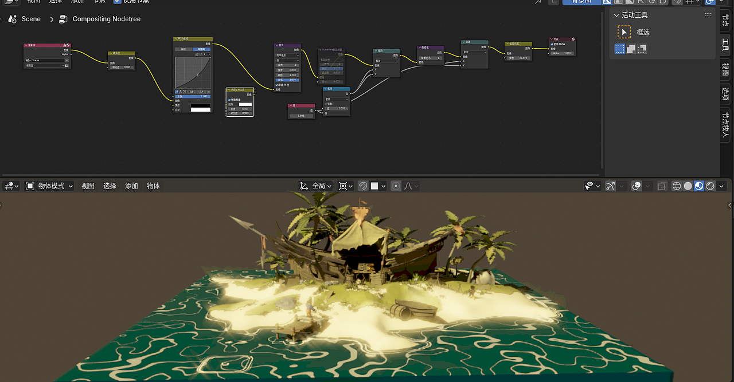This screenshot has height=382, width=734.
Task: Click 曝光度 value field on exposure node
Action: (x=122, y=68)
